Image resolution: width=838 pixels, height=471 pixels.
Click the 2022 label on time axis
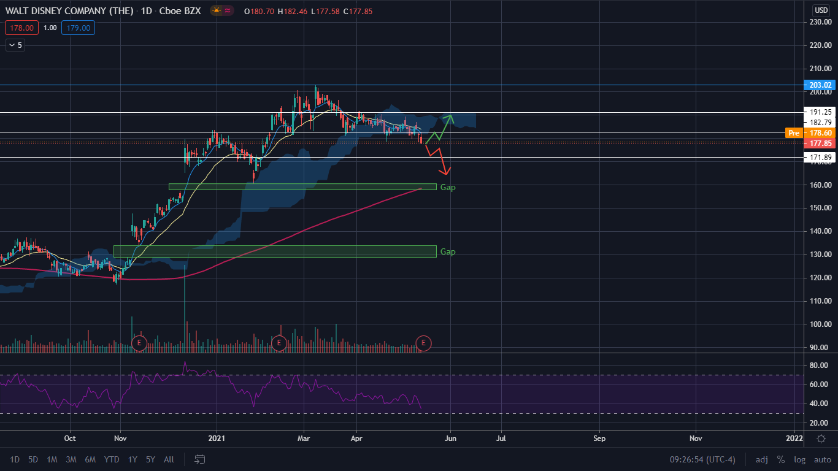coord(794,438)
